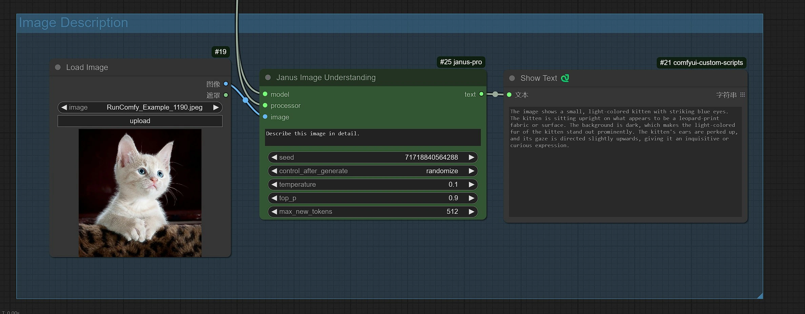Click the Image Description group title
Image resolution: width=805 pixels, height=314 pixels.
click(x=74, y=23)
